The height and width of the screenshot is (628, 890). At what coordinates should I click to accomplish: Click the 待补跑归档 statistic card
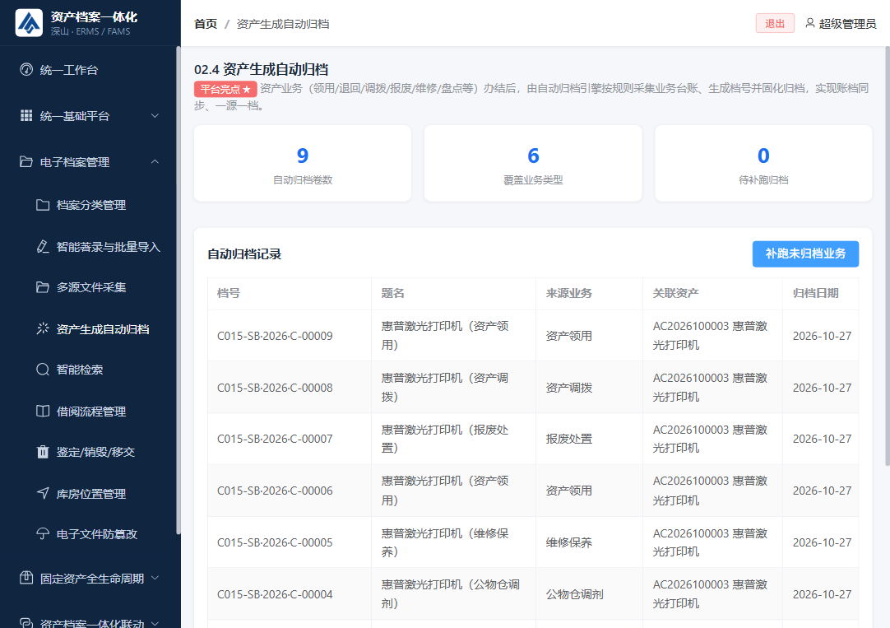[x=763, y=164]
